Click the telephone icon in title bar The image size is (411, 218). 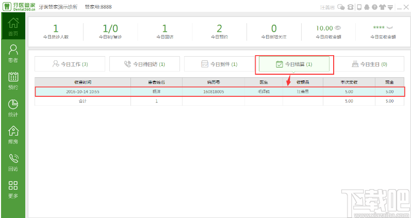350,7
